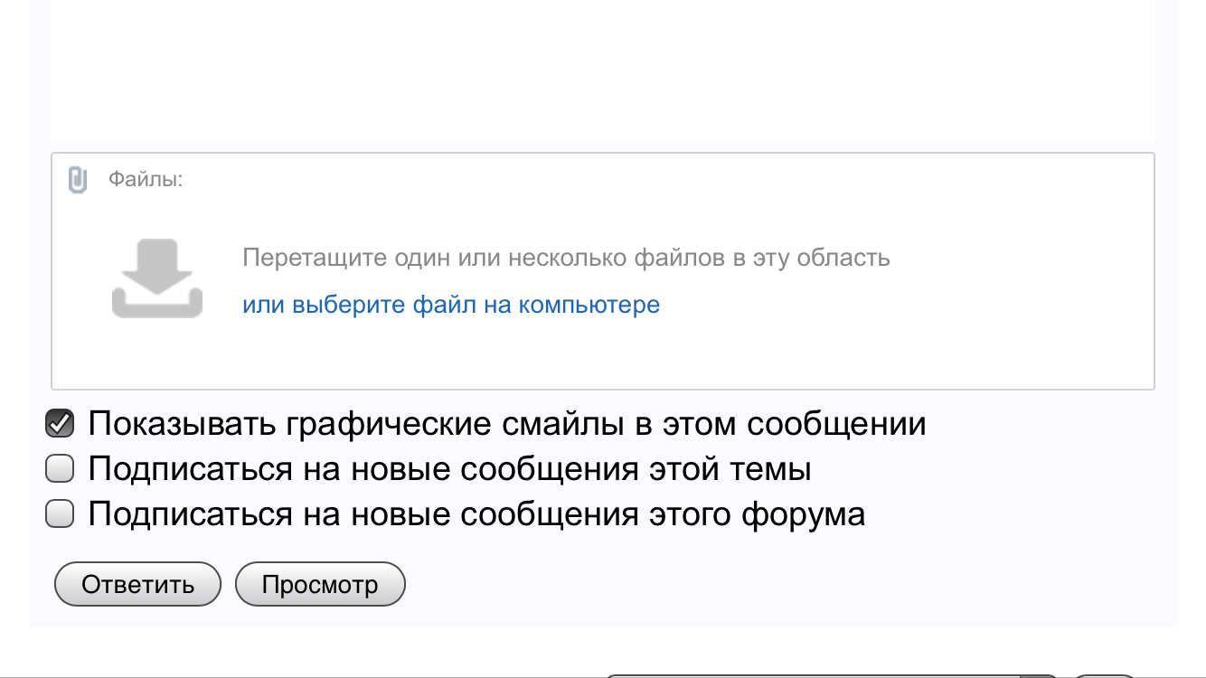
Task: Open the combo box at the page bottom
Action: [814, 674]
